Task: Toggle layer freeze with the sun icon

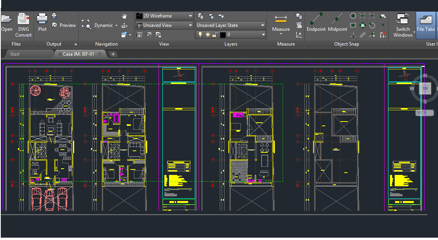Action: 208,34
